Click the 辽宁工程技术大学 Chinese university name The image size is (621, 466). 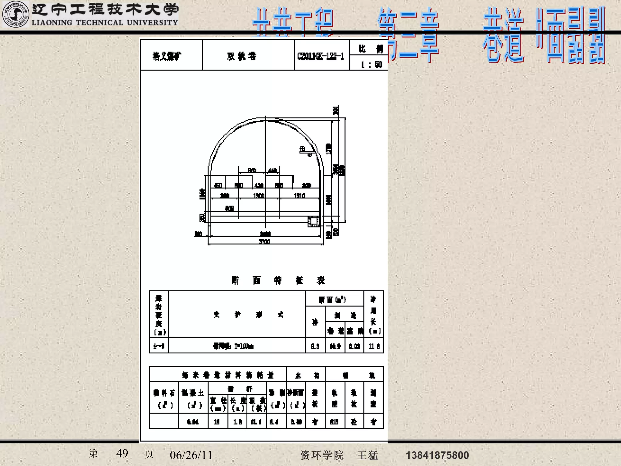(x=105, y=9)
